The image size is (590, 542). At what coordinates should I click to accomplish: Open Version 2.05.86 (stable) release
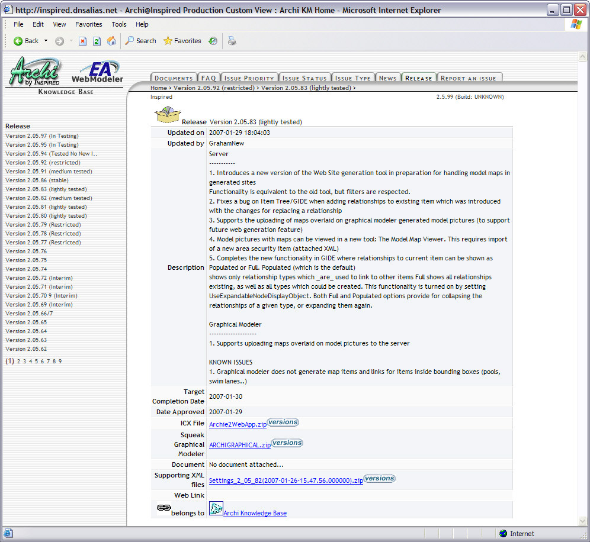(40, 180)
